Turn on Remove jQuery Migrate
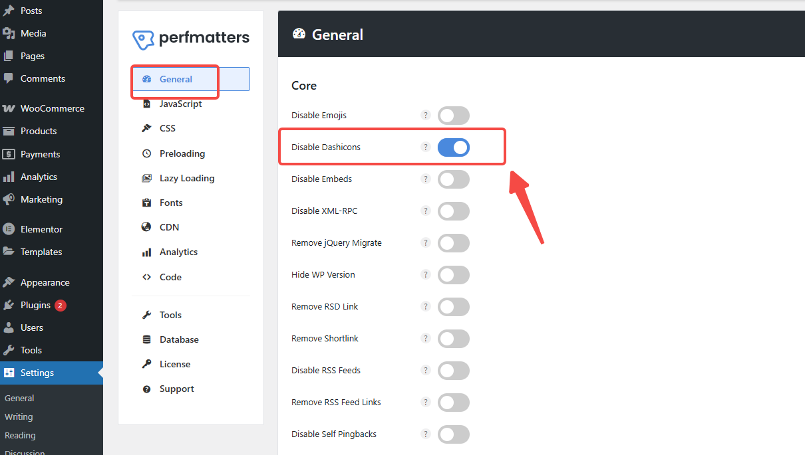Viewport: 805px width, 455px height. pyautogui.click(x=453, y=243)
